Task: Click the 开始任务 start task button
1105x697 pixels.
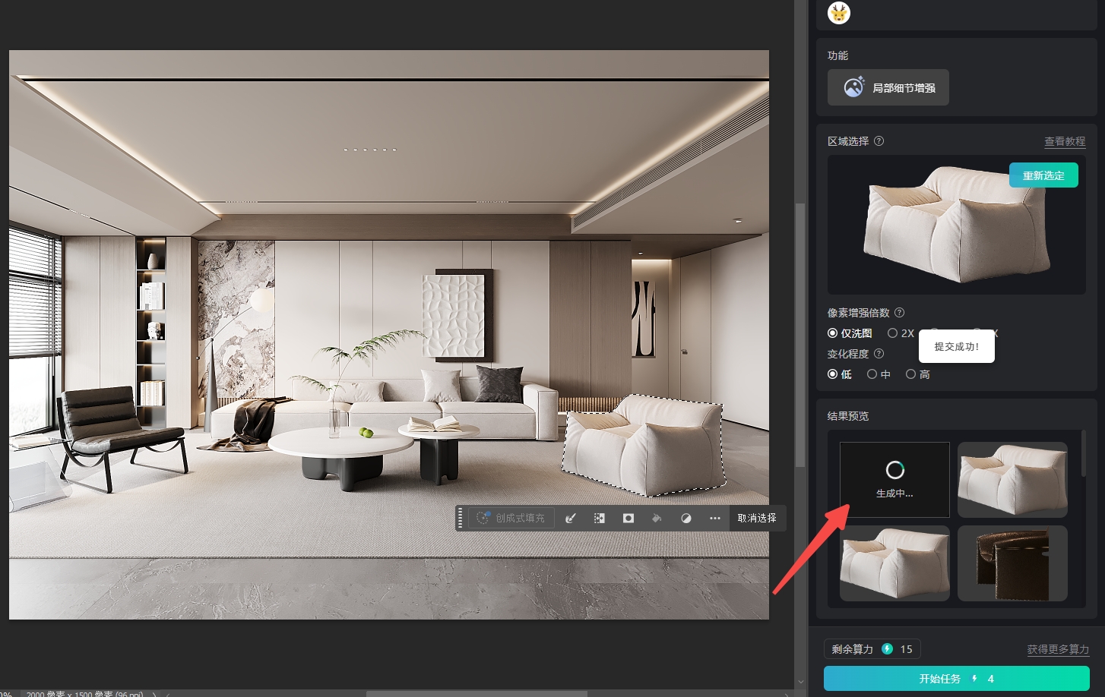Action: point(957,679)
